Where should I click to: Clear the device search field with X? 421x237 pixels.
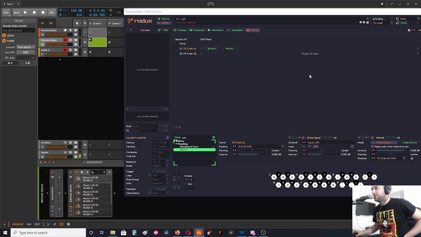213,138
